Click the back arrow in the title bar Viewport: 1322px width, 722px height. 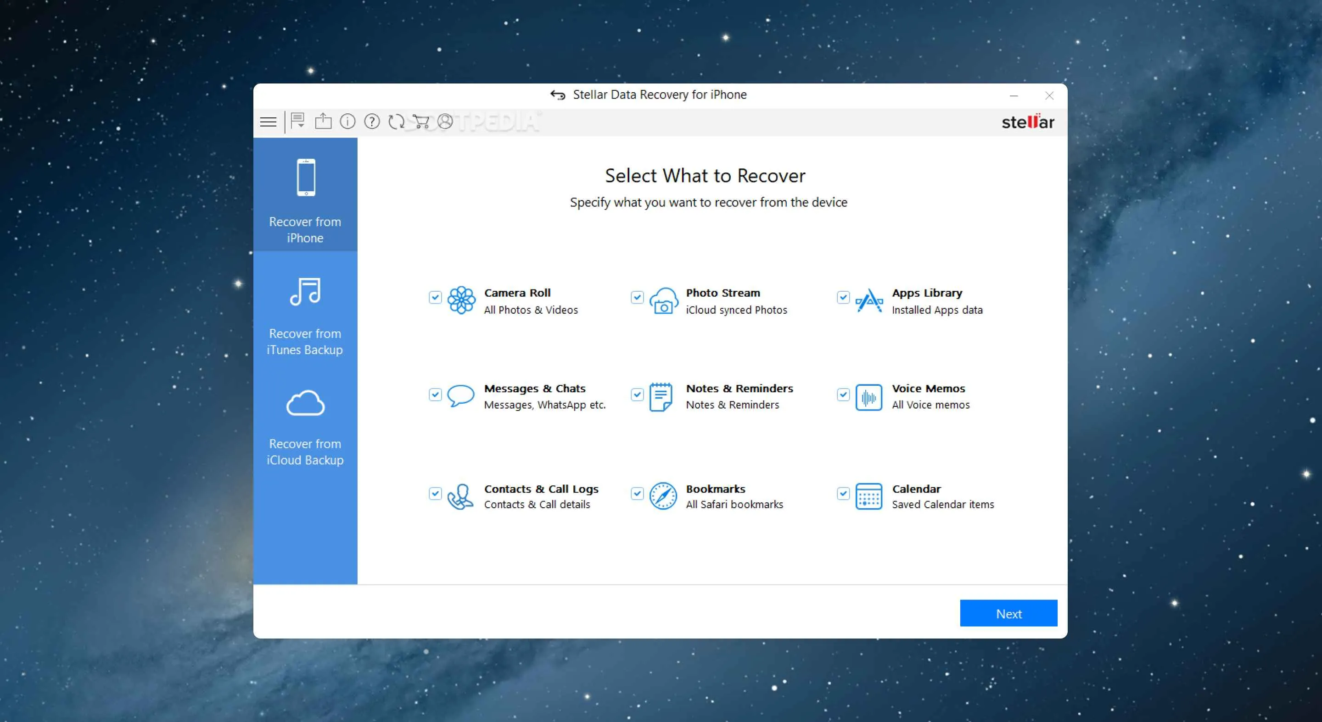coord(558,94)
